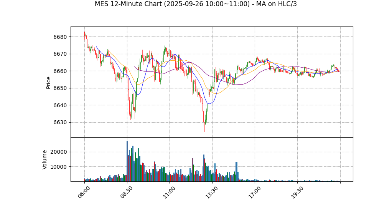
Task: Click the 10000 volume axis label
Action: [59, 167]
